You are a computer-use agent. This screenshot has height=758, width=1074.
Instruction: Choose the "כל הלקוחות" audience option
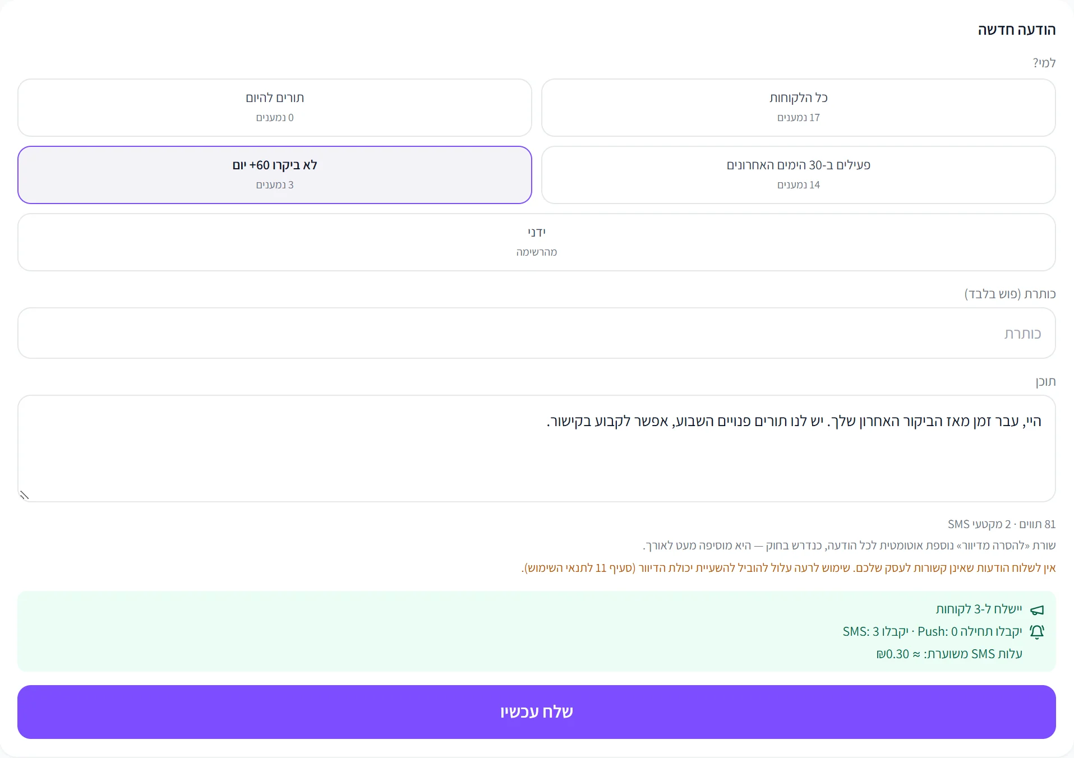[x=798, y=108]
